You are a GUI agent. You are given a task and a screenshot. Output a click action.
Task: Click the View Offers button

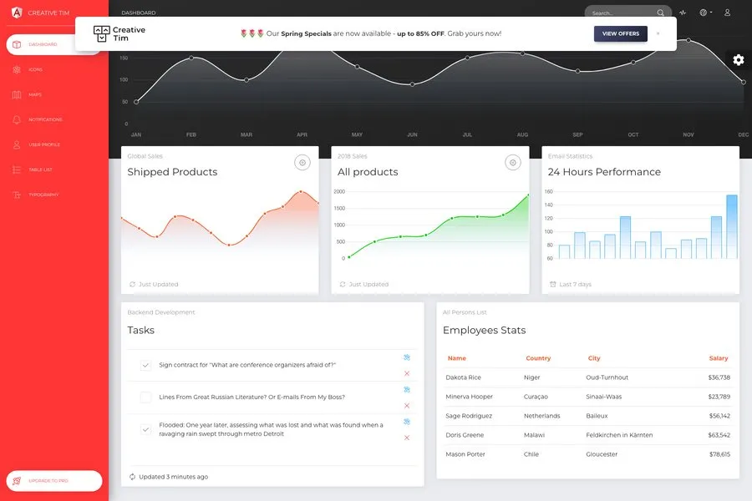point(620,33)
